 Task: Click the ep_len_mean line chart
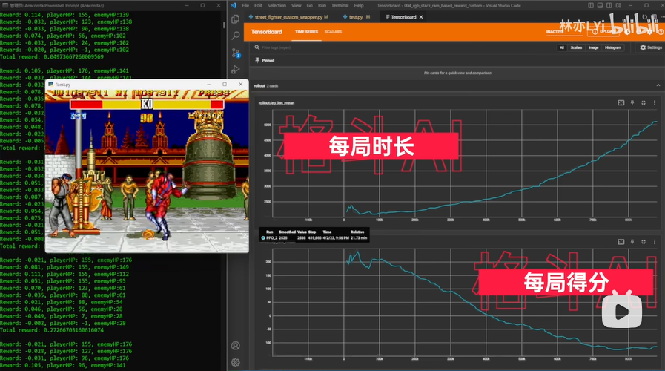[464, 163]
